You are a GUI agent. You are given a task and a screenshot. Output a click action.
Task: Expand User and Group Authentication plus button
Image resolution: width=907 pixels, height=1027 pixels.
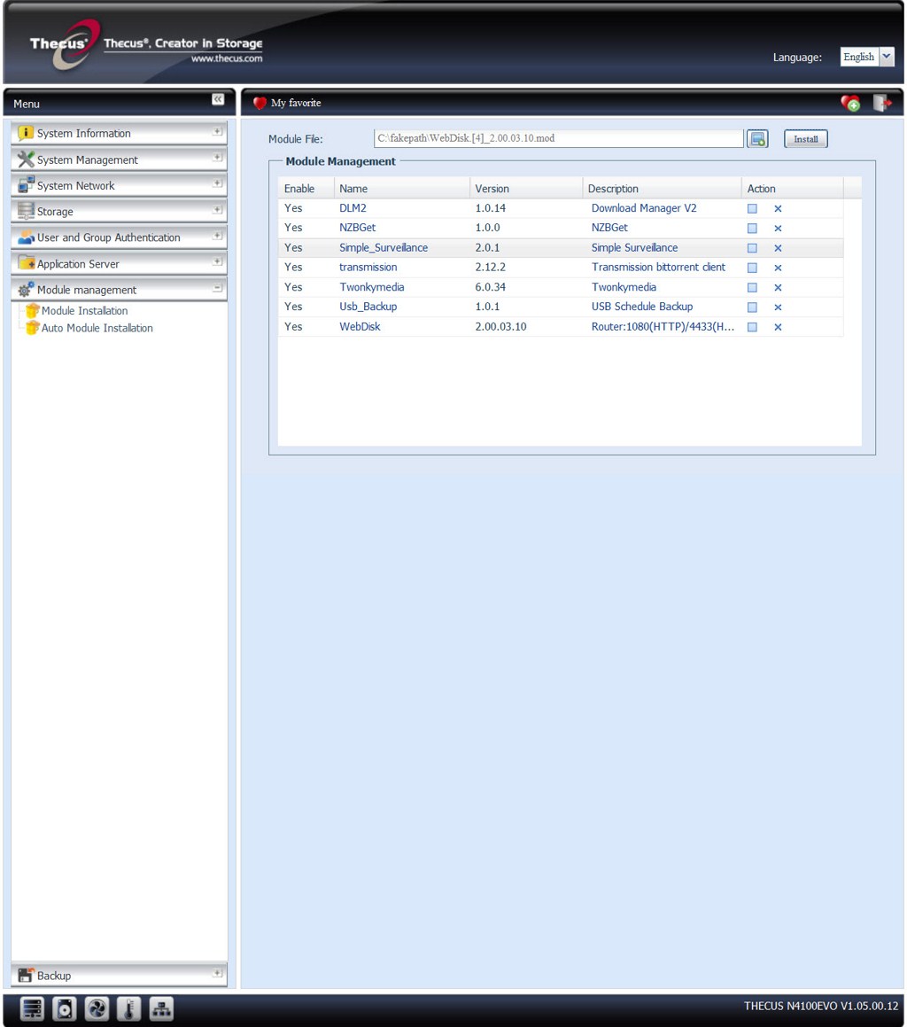[x=217, y=236]
